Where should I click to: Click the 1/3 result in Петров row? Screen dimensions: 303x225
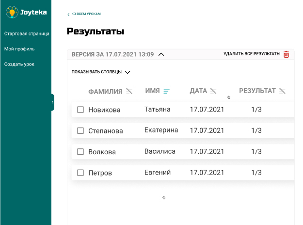point(256,173)
